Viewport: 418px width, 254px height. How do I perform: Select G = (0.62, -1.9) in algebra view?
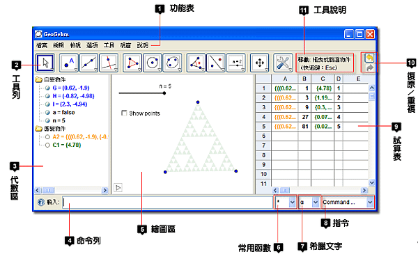(71, 88)
